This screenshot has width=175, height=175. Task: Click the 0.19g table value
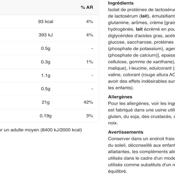click(45, 116)
